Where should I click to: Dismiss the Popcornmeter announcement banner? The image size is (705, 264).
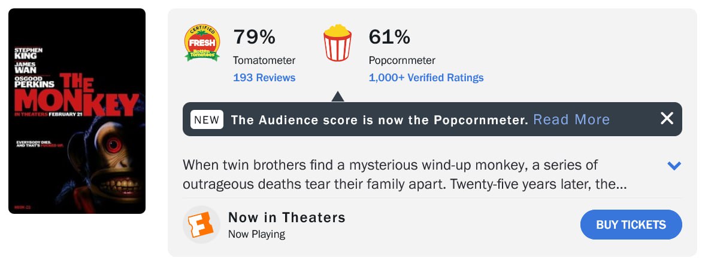tap(667, 119)
